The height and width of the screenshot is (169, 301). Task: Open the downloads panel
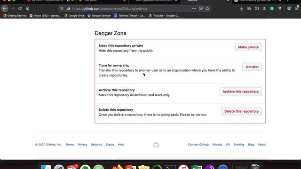242,8
